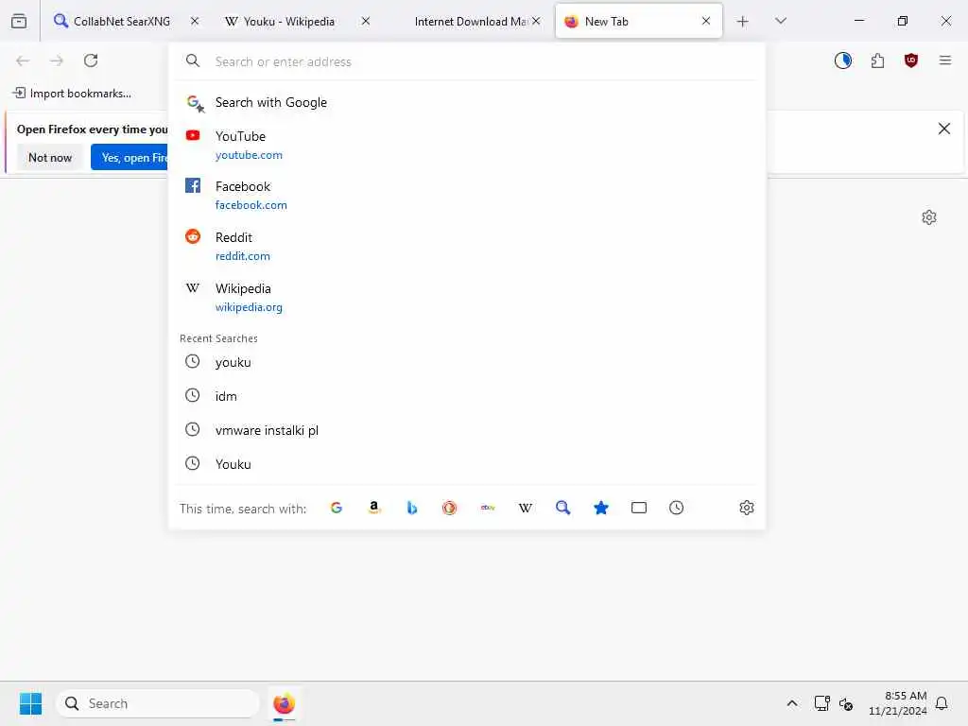Image resolution: width=968 pixels, height=726 pixels.
Task: Expand the list all tabs chevron
Action: tap(780, 21)
